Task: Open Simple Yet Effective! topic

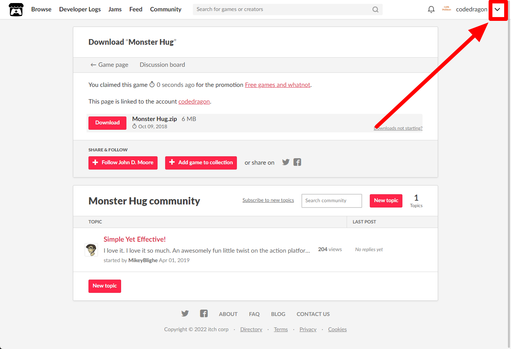Action: click(135, 239)
